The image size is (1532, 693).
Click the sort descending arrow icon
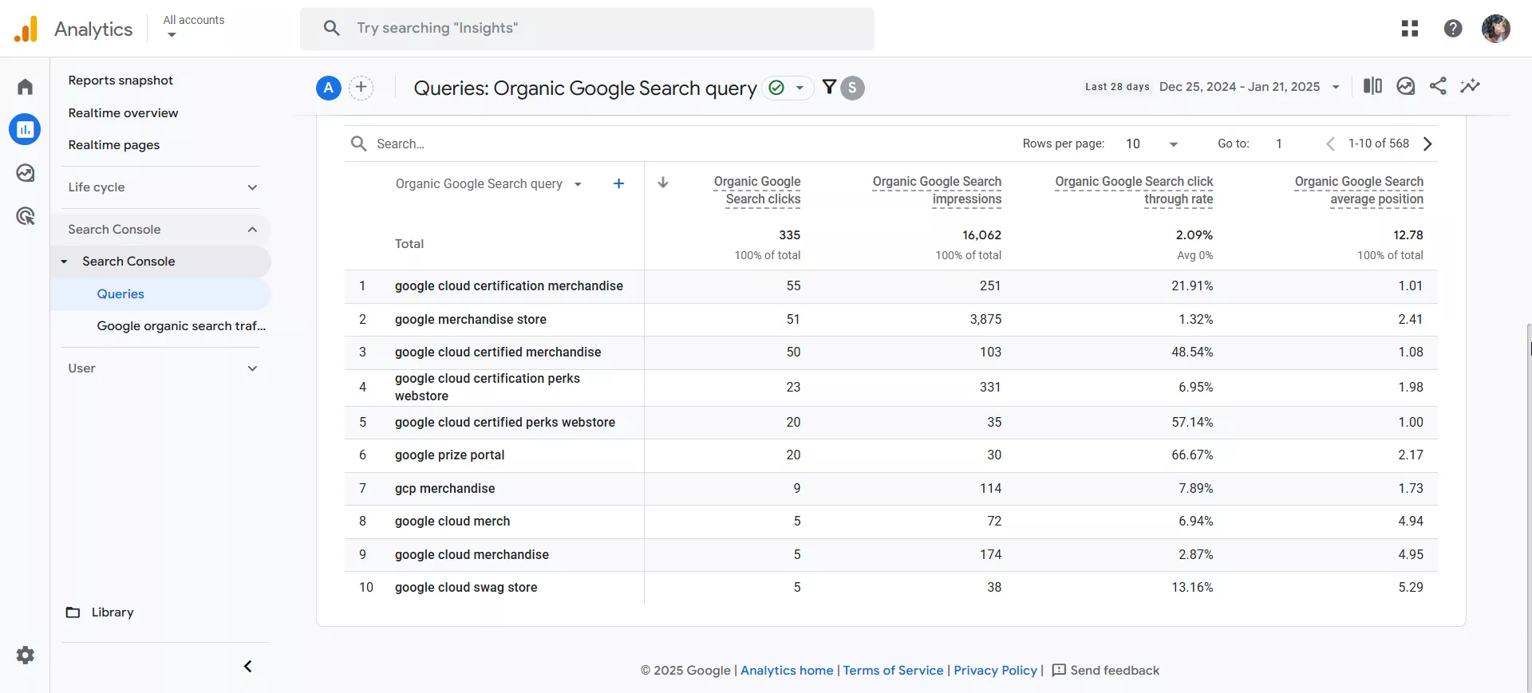pos(663,183)
